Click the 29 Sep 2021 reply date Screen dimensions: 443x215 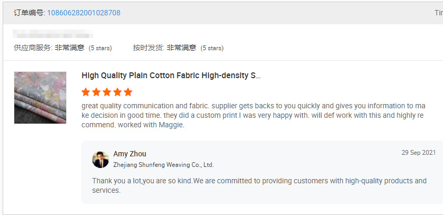point(418,153)
